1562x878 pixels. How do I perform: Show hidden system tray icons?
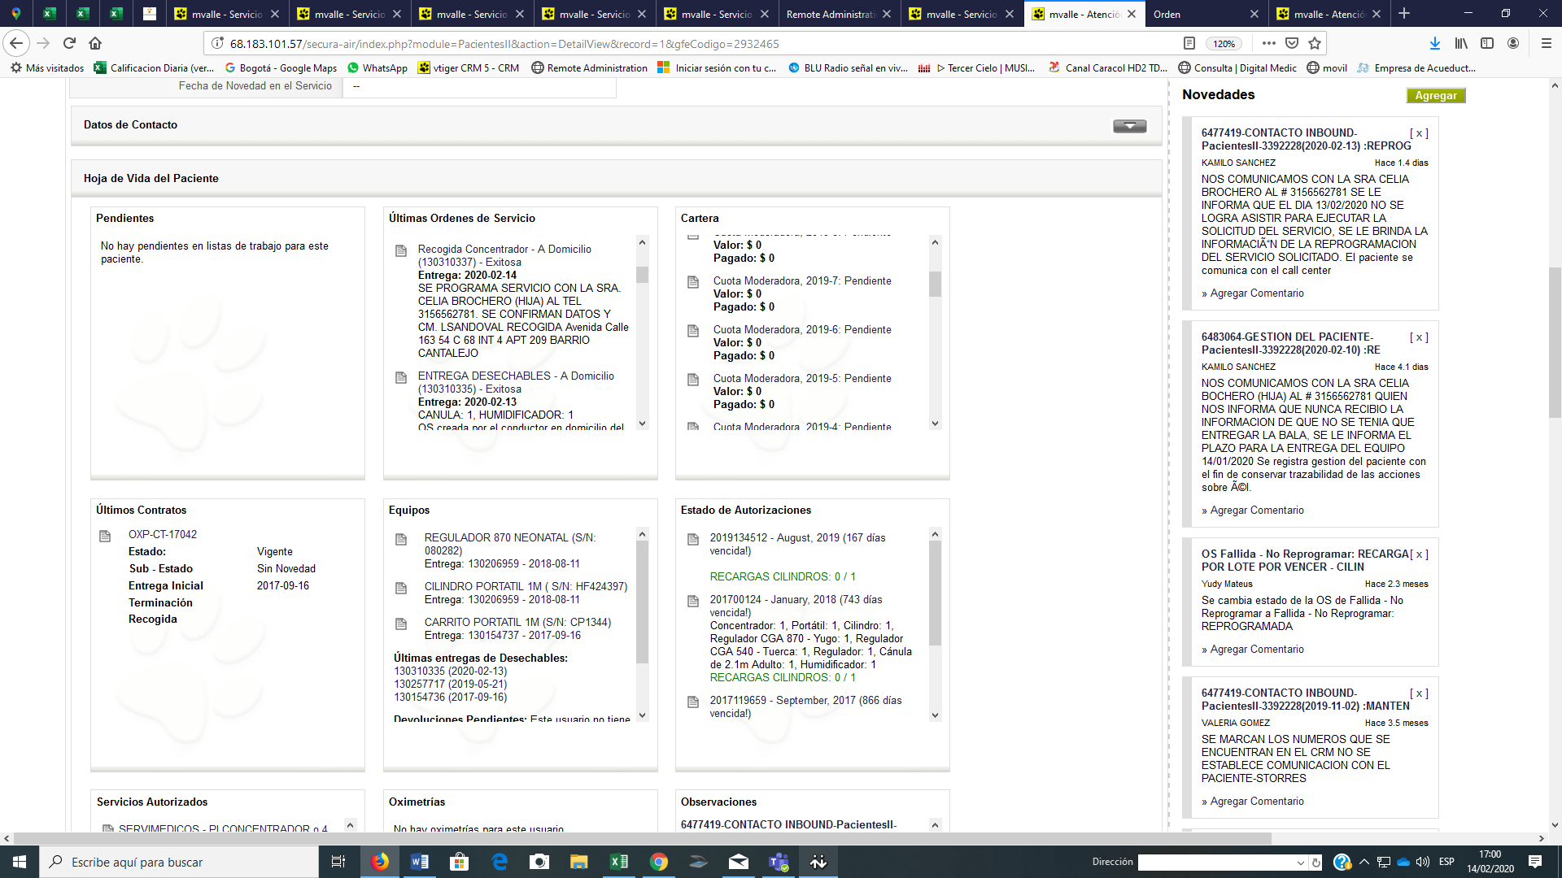tap(1364, 862)
